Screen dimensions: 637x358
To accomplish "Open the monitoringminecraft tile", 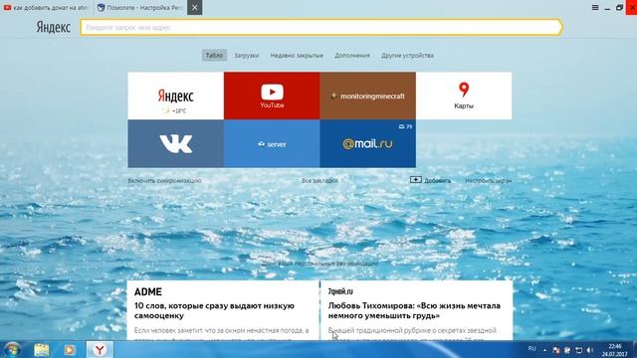I will point(367,95).
